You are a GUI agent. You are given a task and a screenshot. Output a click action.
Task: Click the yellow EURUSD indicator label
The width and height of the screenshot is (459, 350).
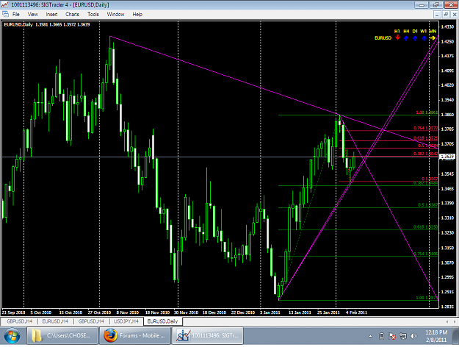(383, 38)
